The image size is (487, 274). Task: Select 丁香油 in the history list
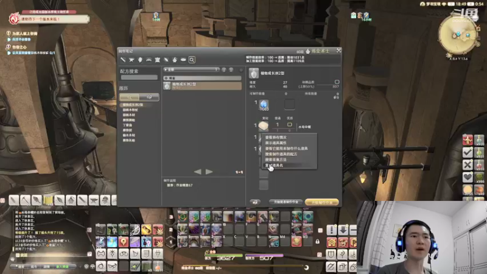pyautogui.click(x=128, y=125)
